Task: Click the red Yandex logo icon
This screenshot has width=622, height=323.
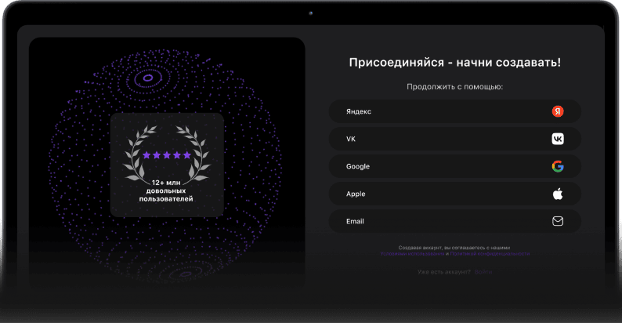Action: pos(557,111)
